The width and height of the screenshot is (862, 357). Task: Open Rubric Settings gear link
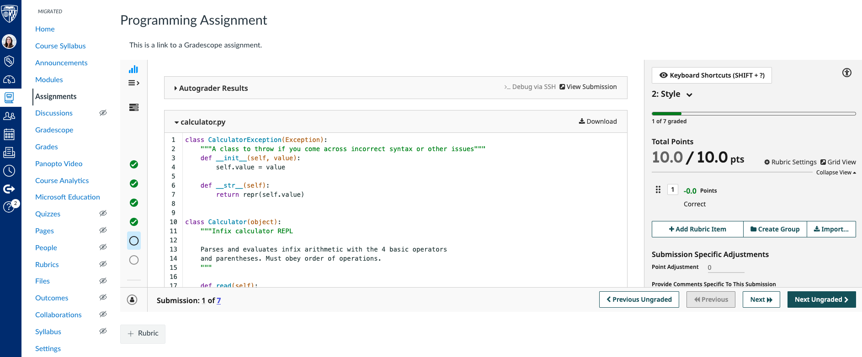click(790, 162)
